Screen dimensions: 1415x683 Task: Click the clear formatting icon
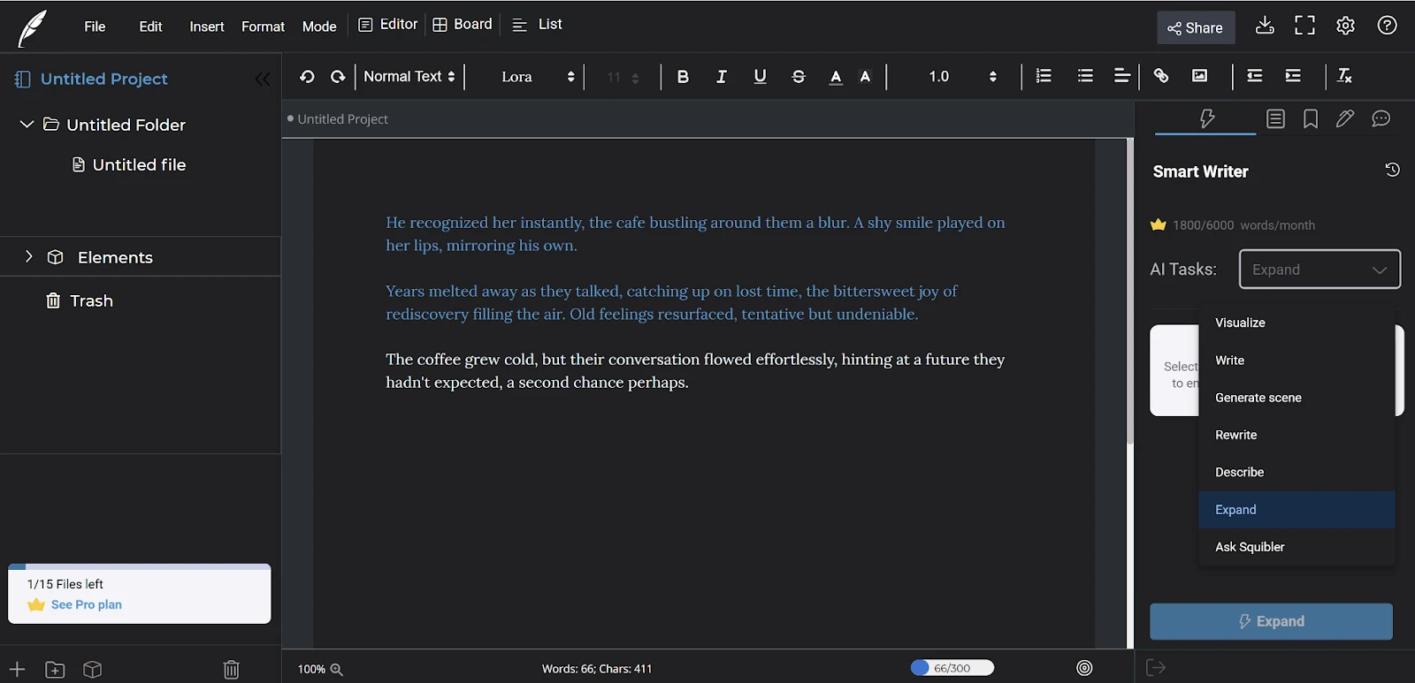(1344, 76)
